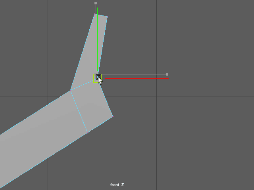This screenshot has width=254, height=190.
Task: Pick the vertex at the left bend joint
Action: [71, 91]
